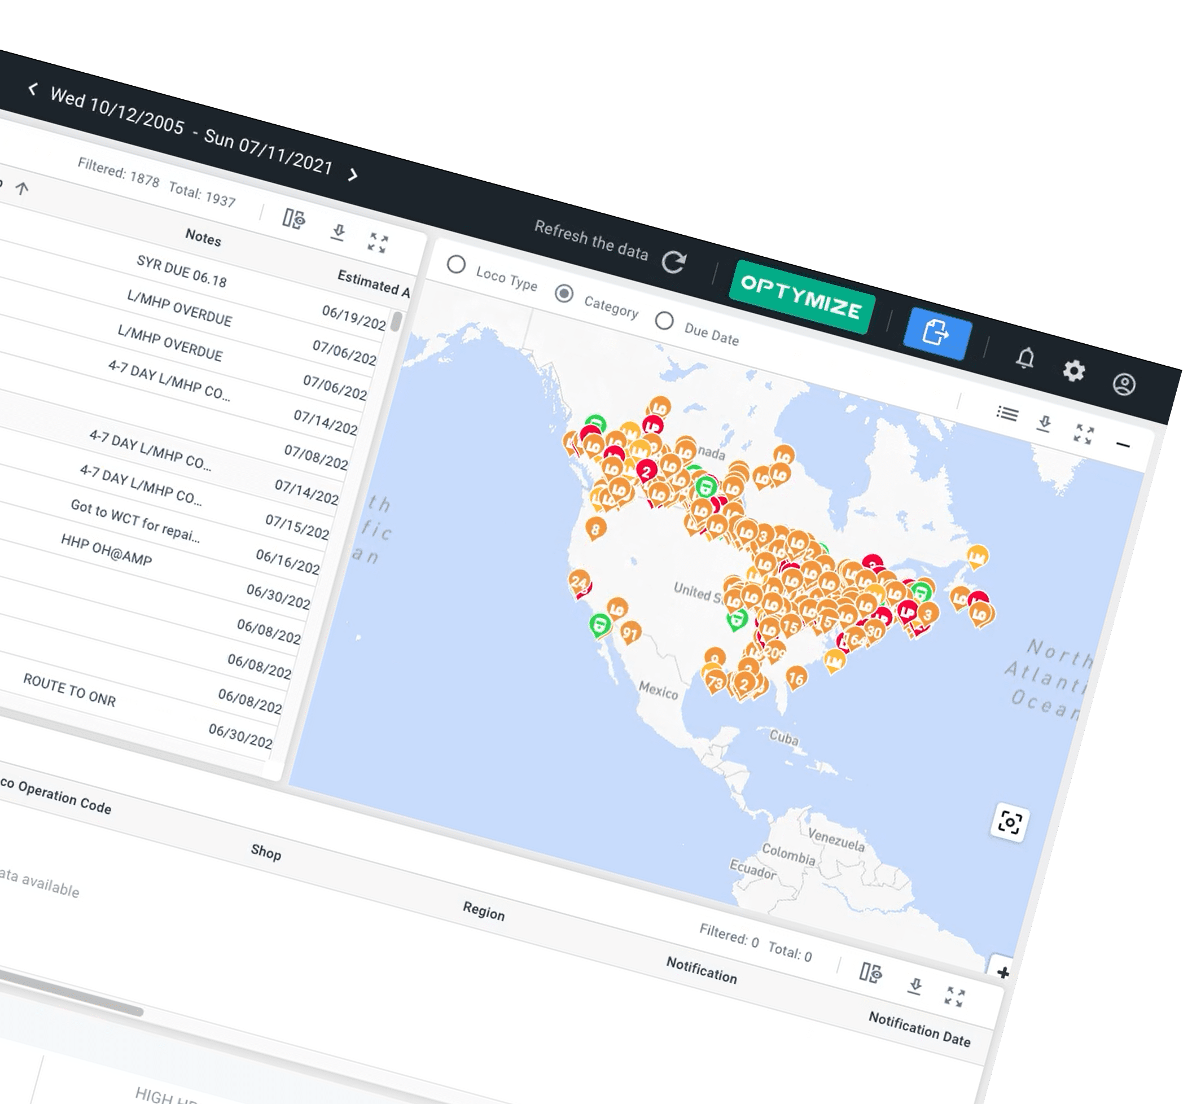Screen dimensions: 1192x1104
Task: Click the Region column header
Action: click(483, 912)
